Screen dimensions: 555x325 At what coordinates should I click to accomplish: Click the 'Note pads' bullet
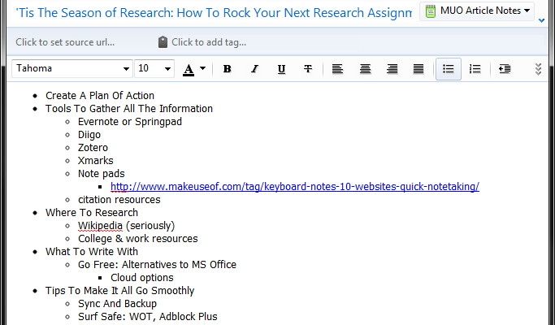coord(102,174)
